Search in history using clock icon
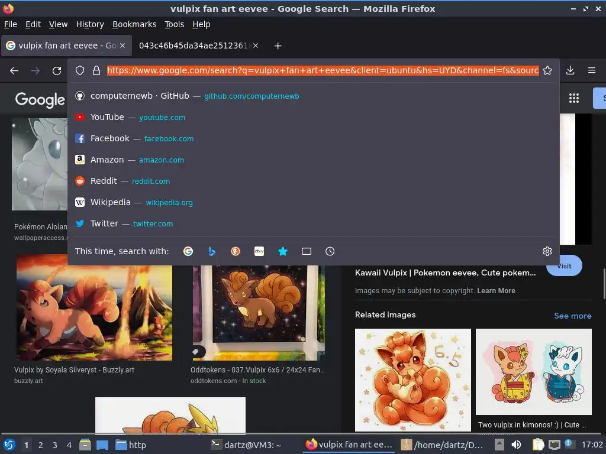The width and height of the screenshot is (606, 454). (330, 251)
